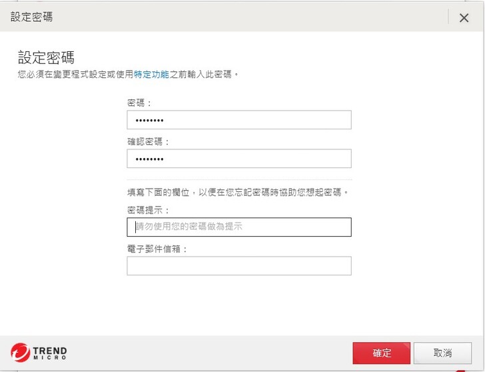Select the 電子郵件信箱 input field
Viewport: 485px width, 372px height.
click(x=239, y=266)
